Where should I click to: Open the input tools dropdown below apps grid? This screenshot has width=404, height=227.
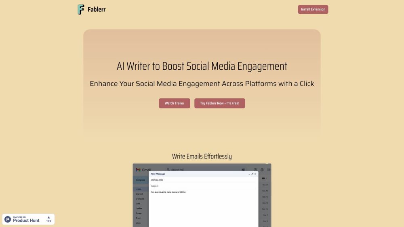point(265,178)
